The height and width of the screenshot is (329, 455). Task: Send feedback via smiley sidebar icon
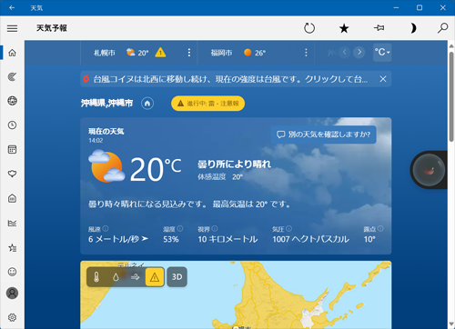pyautogui.click(x=12, y=272)
